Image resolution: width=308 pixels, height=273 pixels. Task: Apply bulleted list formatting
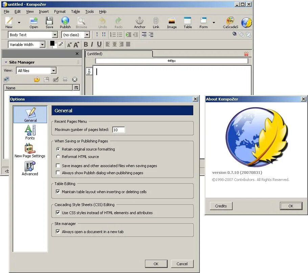[120, 35]
